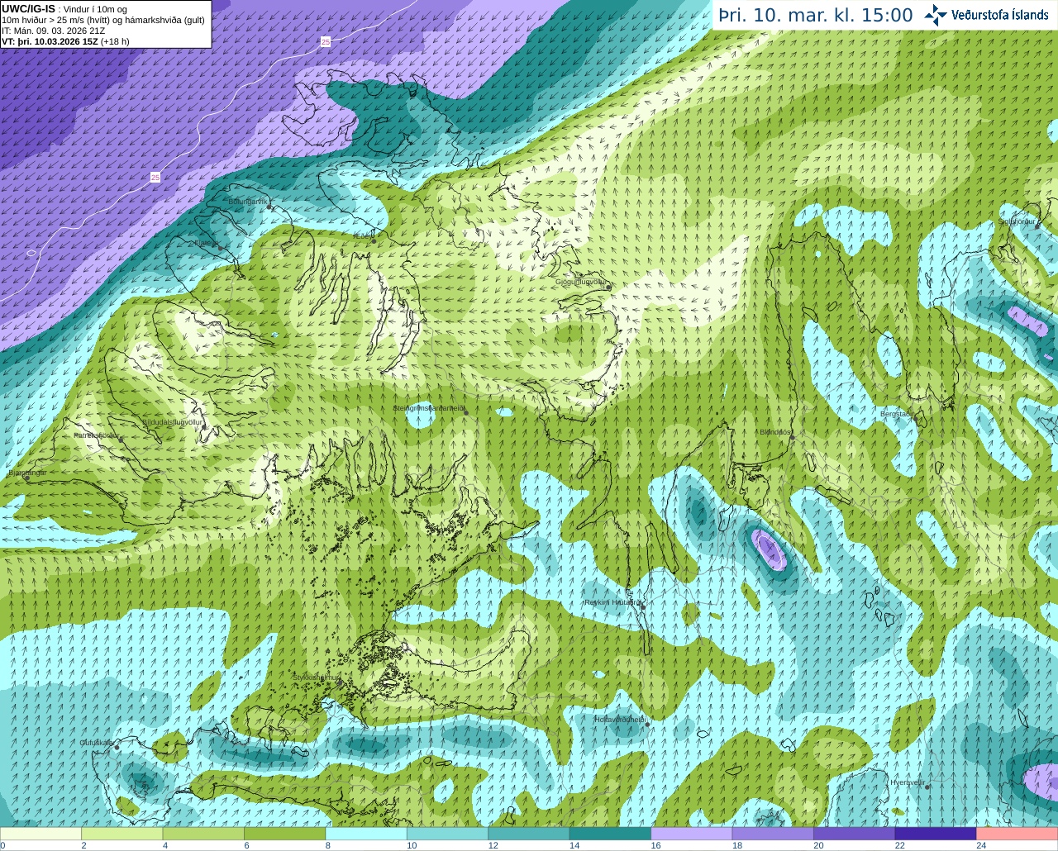Click the Æðey station label

coord(362,236)
